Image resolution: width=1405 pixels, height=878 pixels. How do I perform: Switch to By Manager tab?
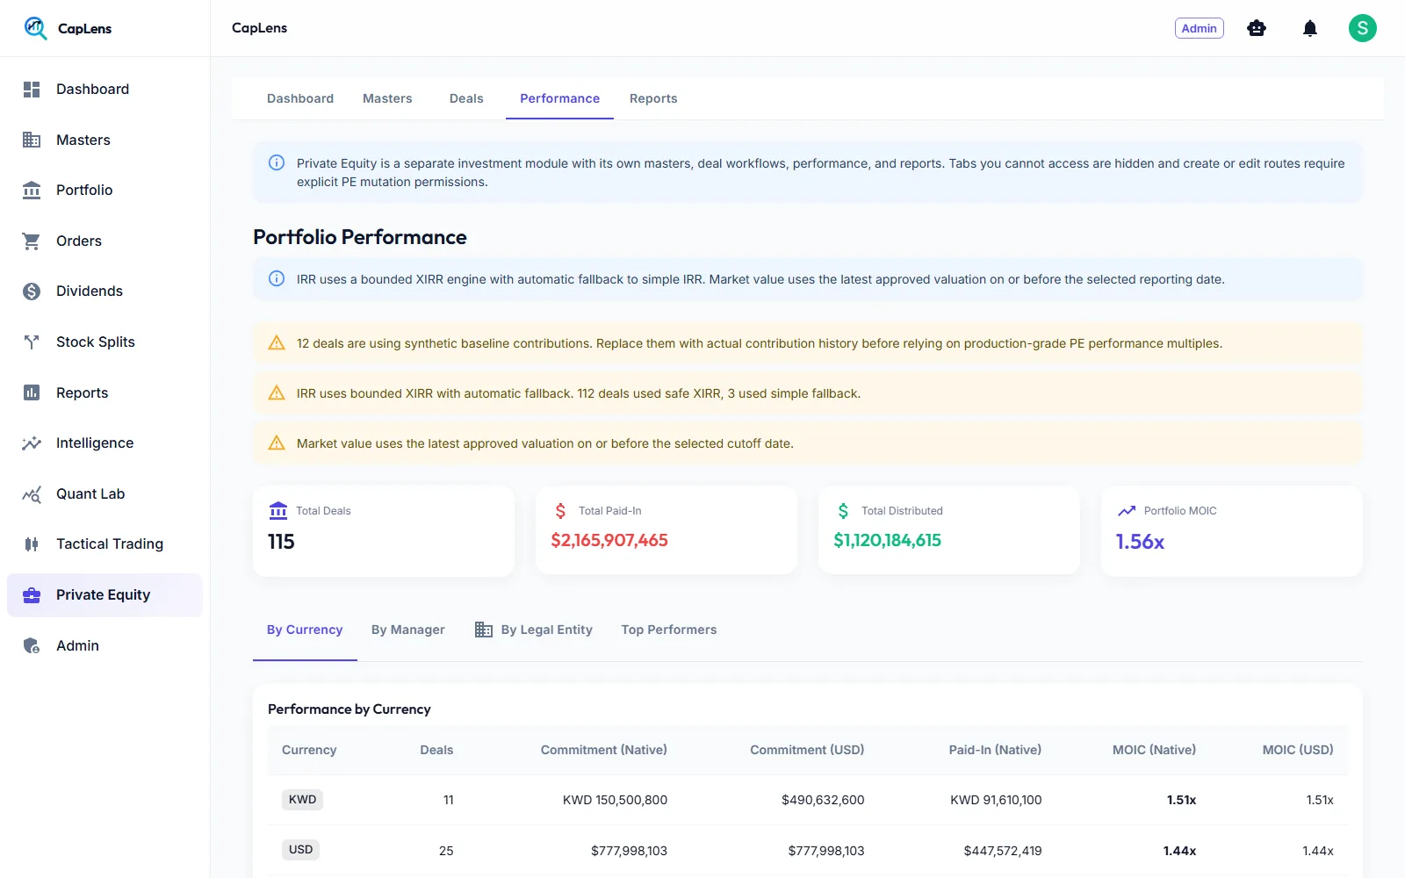[408, 630]
